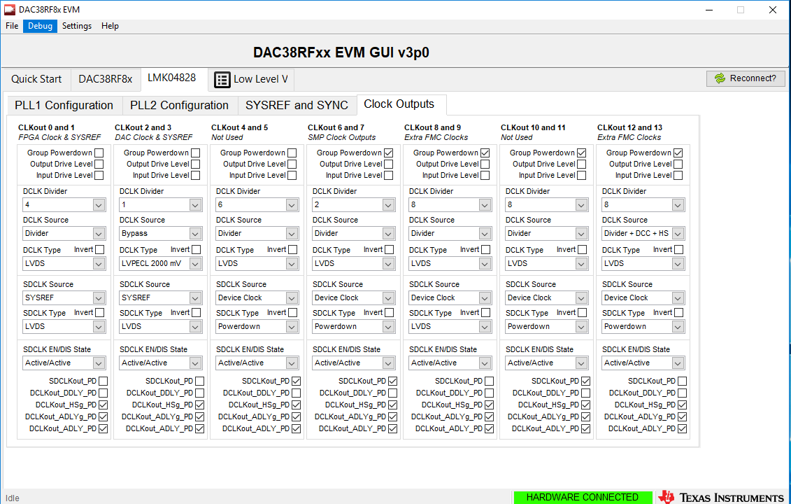Click the Reconnect? button
This screenshot has height=504, width=791.
(x=746, y=78)
